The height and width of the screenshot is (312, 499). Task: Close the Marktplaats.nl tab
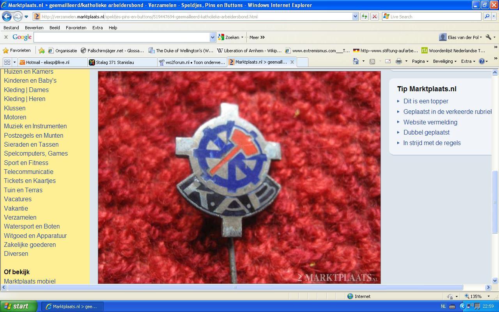(x=292, y=62)
